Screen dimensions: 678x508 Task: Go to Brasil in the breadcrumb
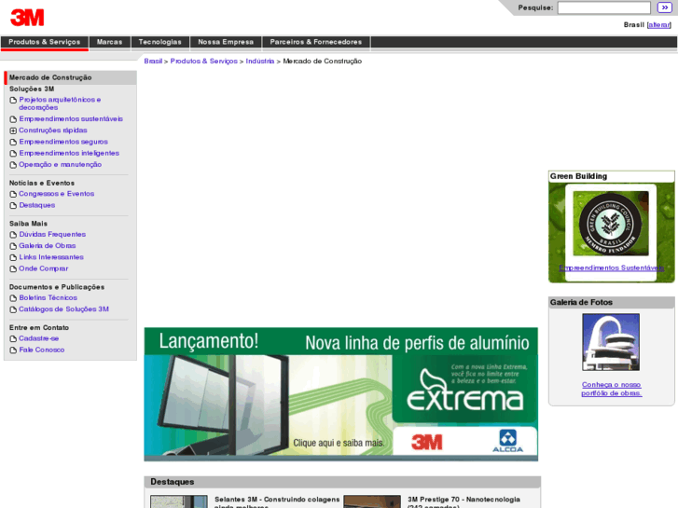point(153,62)
